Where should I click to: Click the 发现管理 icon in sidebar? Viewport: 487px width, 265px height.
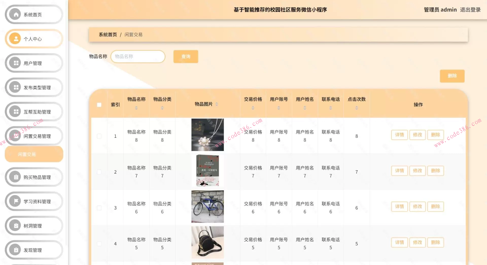pos(15,250)
